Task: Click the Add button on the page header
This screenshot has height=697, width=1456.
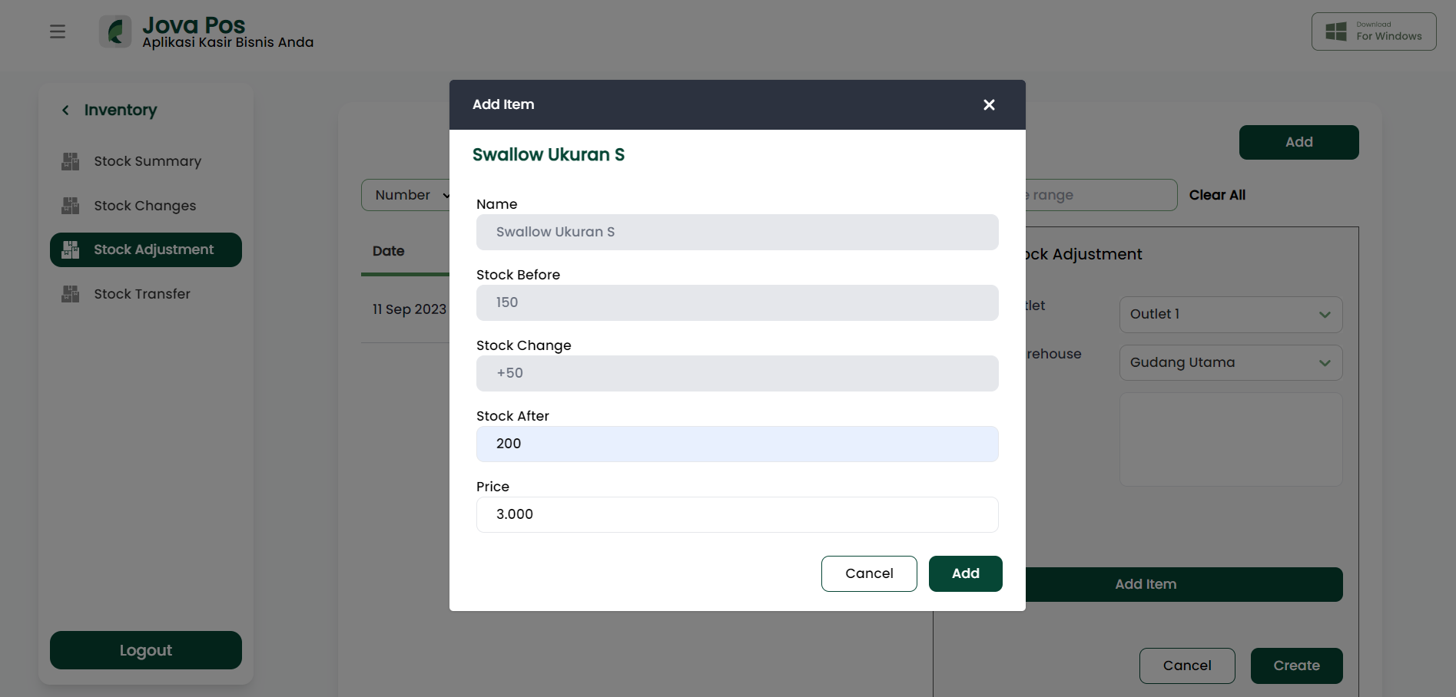Action: click(1298, 142)
